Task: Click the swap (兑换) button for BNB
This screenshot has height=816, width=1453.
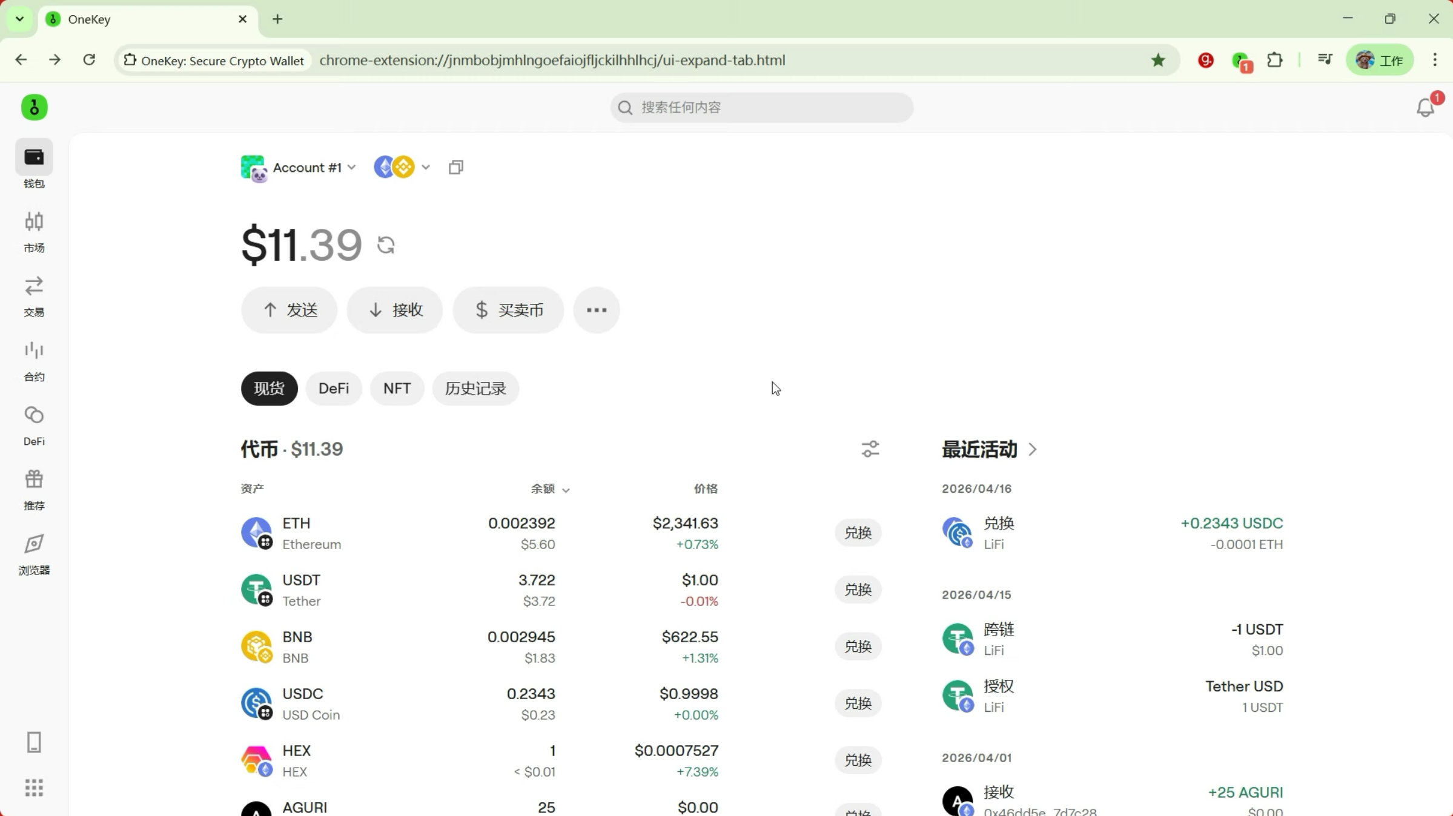Action: [x=858, y=647]
